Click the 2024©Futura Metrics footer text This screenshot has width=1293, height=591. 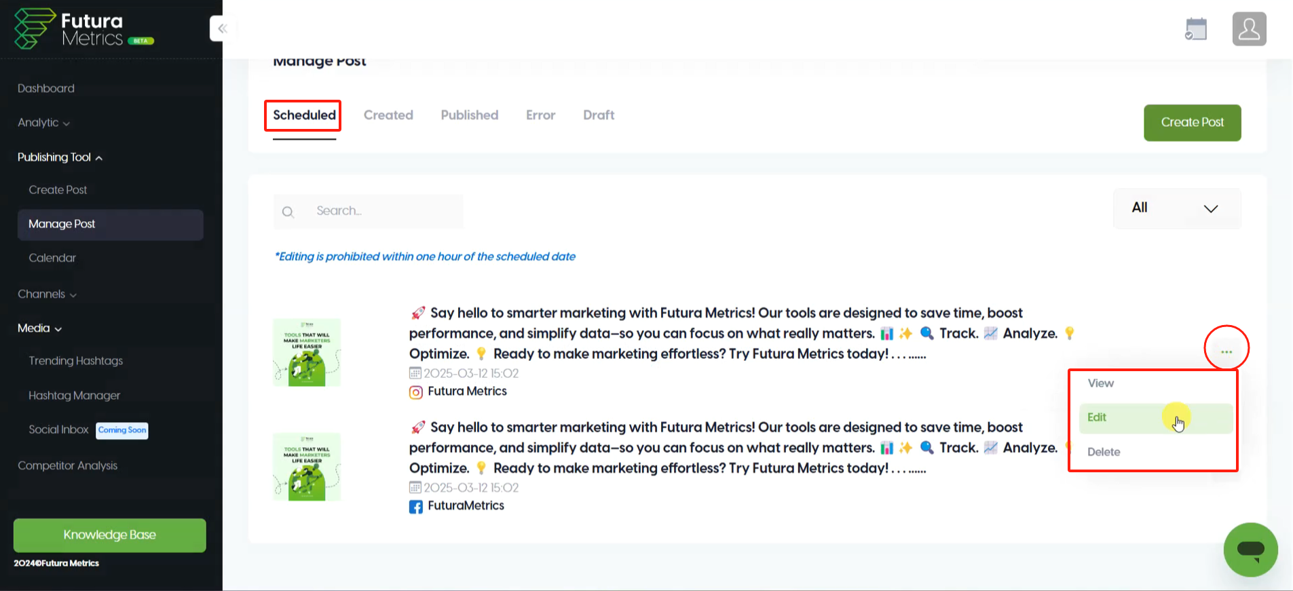pos(56,563)
